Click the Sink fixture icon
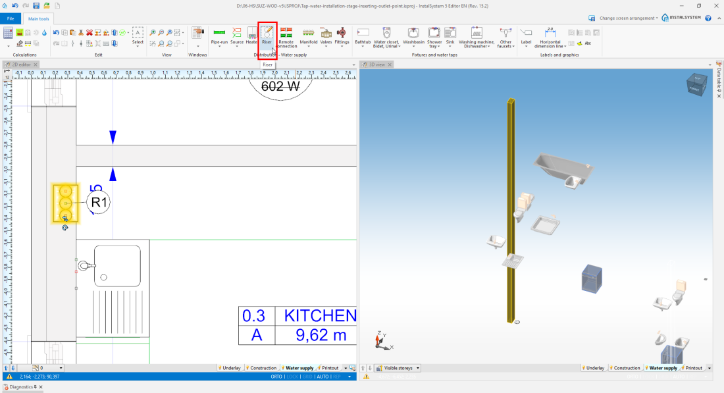 click(450, 36)
